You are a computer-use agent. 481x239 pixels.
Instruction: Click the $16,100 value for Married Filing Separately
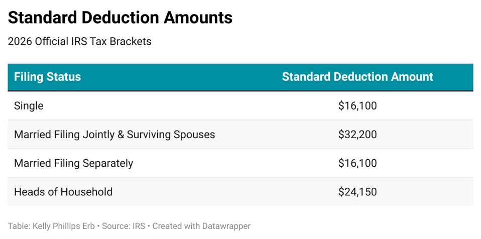[x=357, y=163]
